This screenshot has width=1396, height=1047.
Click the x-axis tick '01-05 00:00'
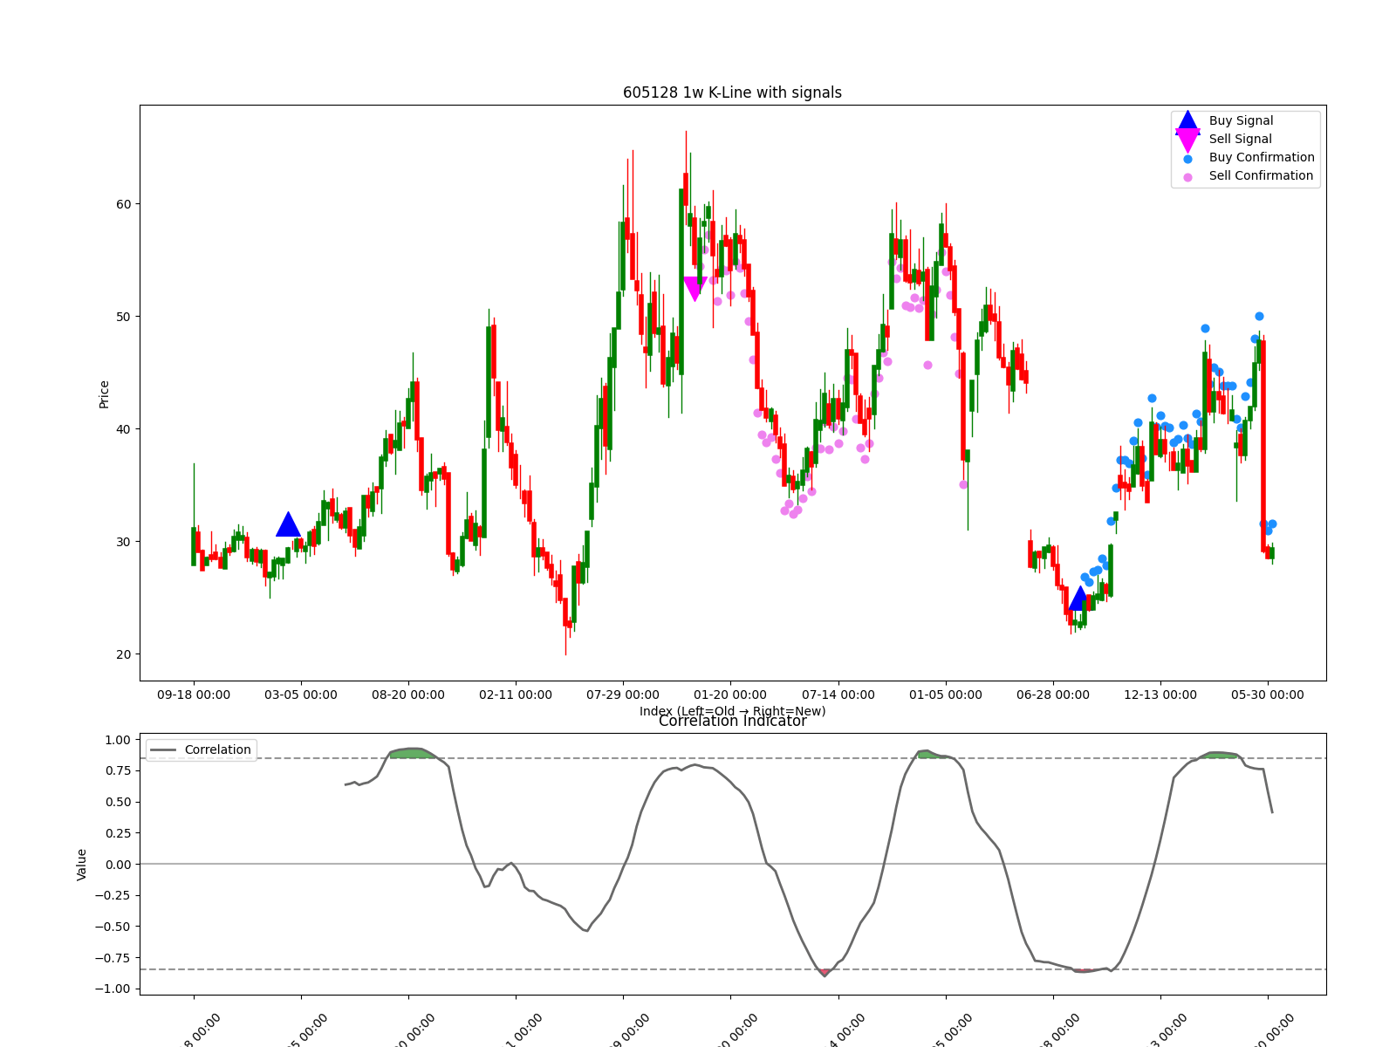pos(946,695)
